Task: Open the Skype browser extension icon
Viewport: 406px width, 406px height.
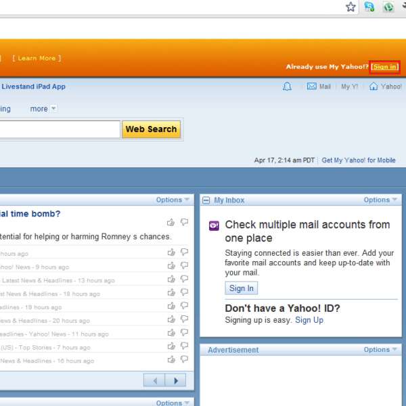Action: (x=369, y=7)
